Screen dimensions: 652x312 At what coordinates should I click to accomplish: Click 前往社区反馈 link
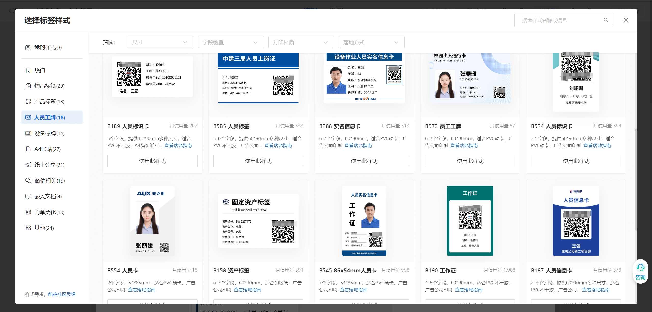pyautogui.click(x=62, y=294)
